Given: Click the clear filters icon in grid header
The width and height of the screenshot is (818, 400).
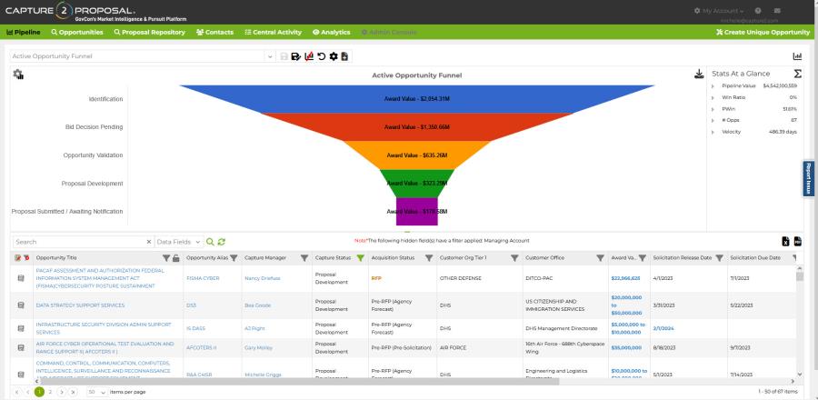Looking at the screenshot, I should [x=25, y=257].
